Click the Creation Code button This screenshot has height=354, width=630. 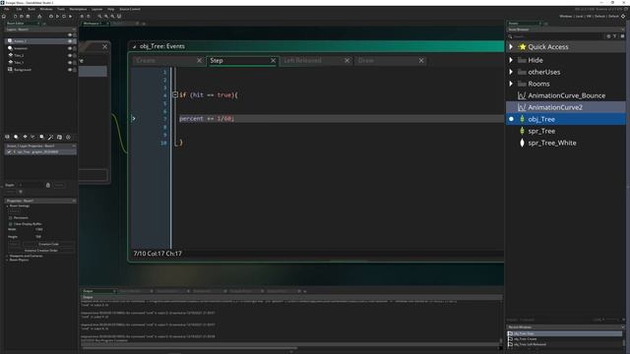point(48,244)
